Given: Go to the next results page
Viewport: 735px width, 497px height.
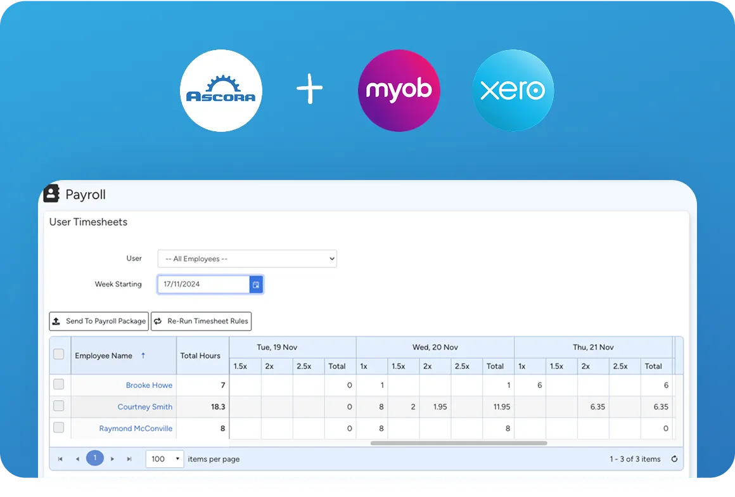Looking at the screenshot, I should pos(113,459).
